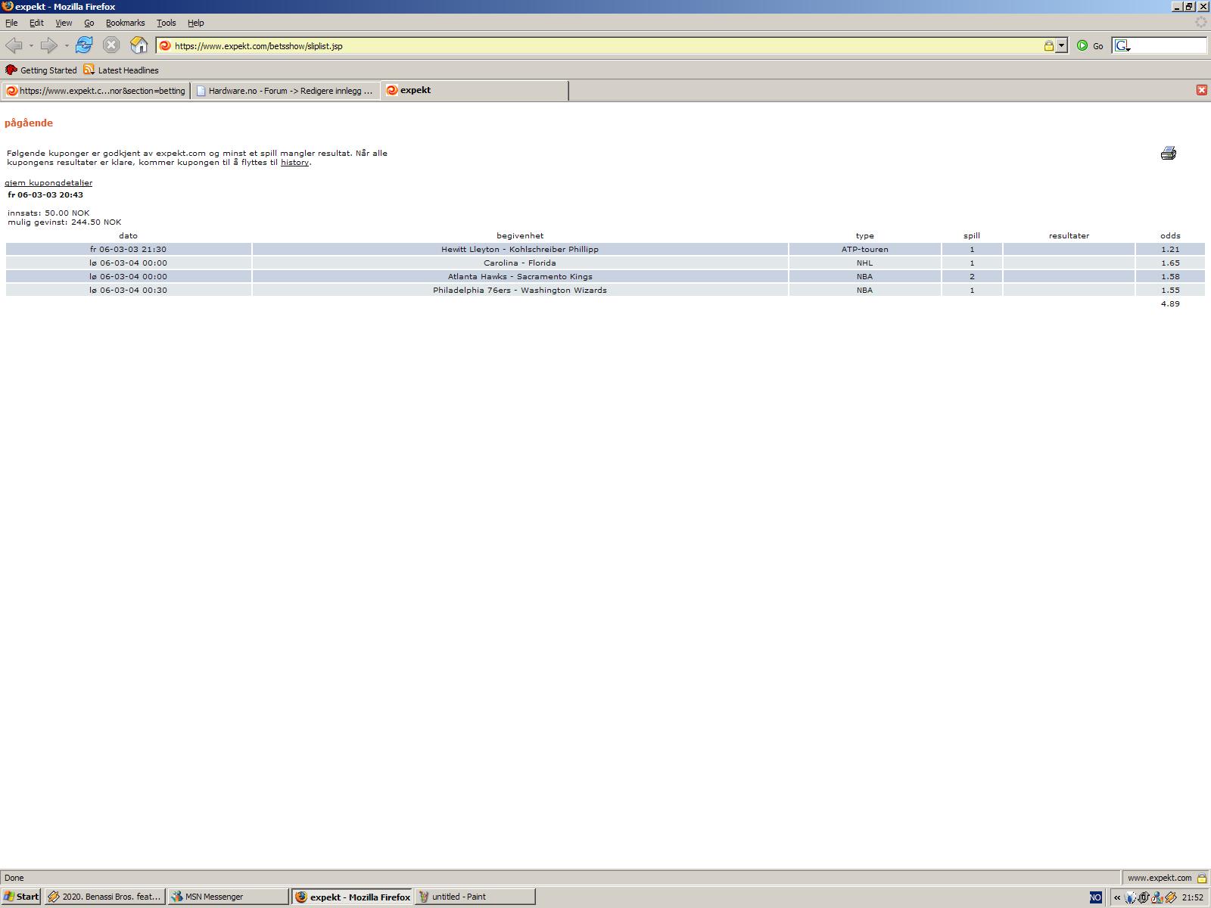Click the odds value 1.65
This screenshot has width=1211, height=908.
[1170, 263]
